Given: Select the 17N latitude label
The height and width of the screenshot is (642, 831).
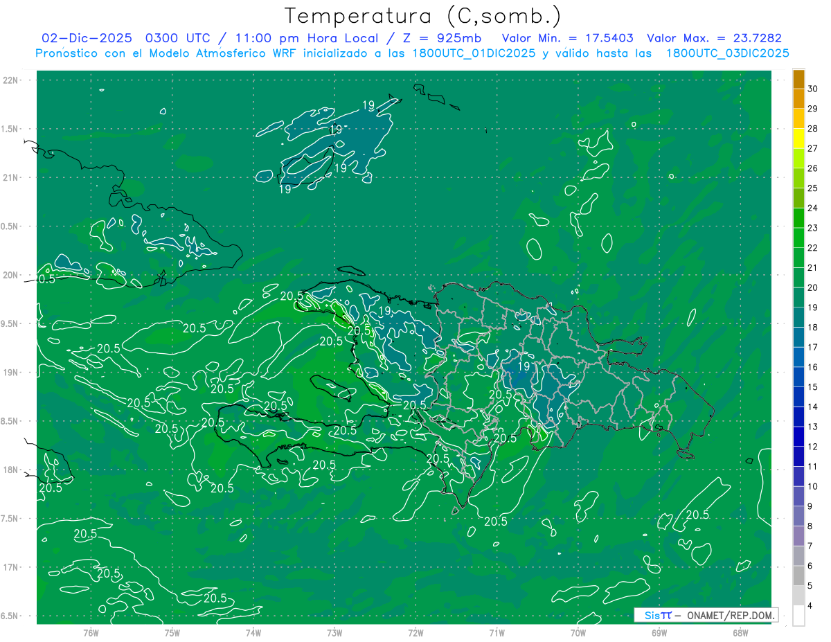Looking at the screenshot, I should coord(11,567).
